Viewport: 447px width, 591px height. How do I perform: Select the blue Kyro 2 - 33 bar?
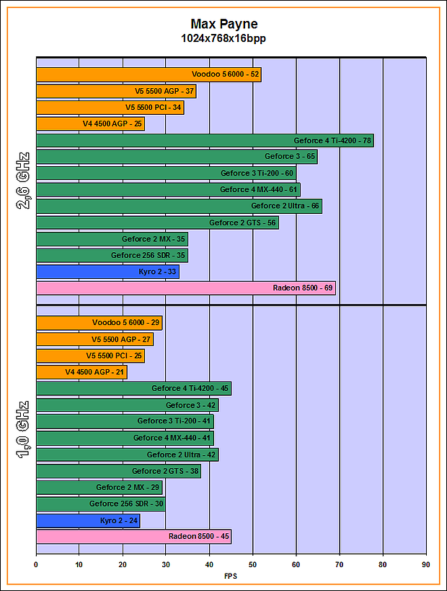107,272
